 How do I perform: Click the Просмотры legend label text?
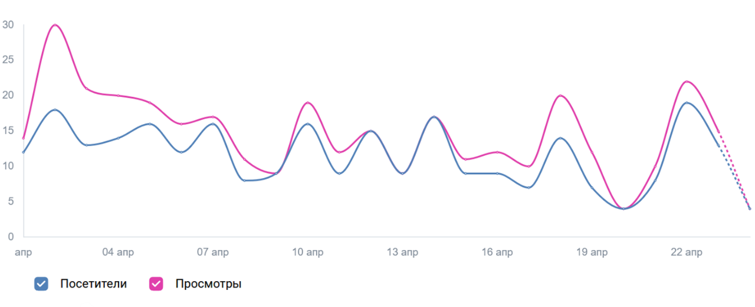coord(208,284)
